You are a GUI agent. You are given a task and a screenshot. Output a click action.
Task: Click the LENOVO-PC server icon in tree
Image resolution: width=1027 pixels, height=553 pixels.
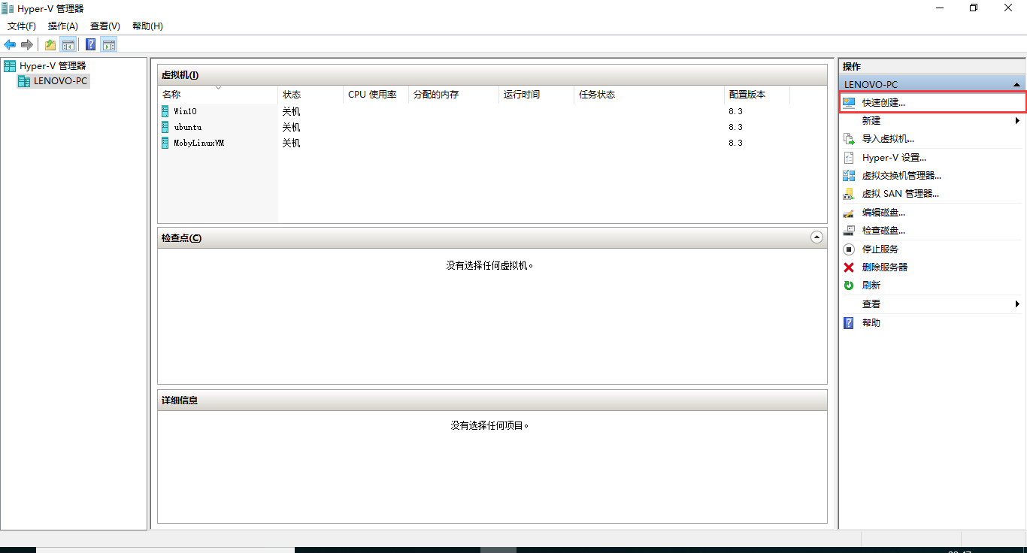point(24,81)
